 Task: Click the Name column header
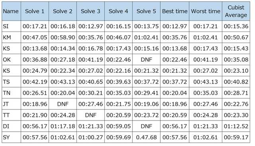pos(11,11)
